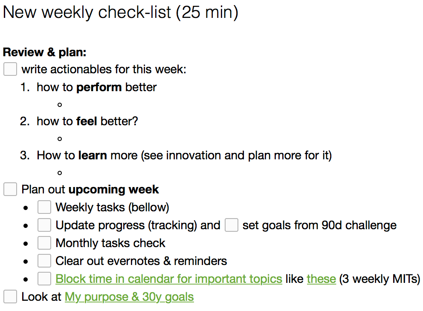Viewport: 423px width, 311px height.
Task: Open 'Block time in calendar for important topics' link
Action: click(169, 279)
